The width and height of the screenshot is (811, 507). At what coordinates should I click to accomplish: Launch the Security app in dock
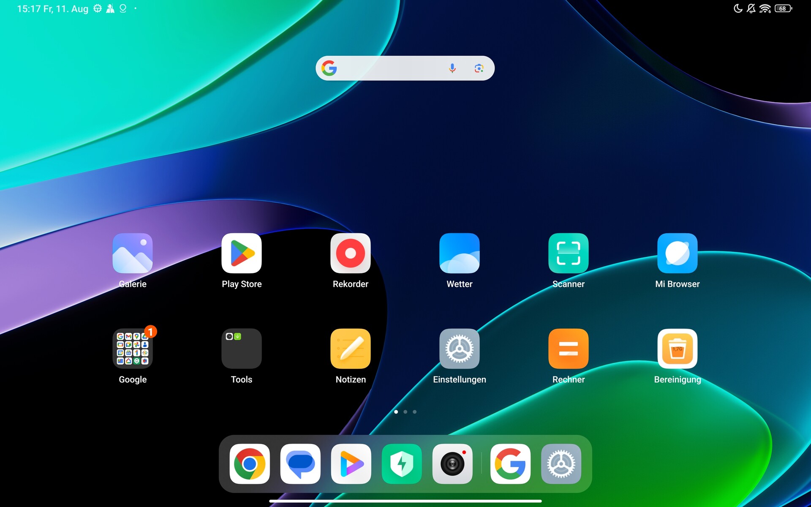tap(402, 463)
